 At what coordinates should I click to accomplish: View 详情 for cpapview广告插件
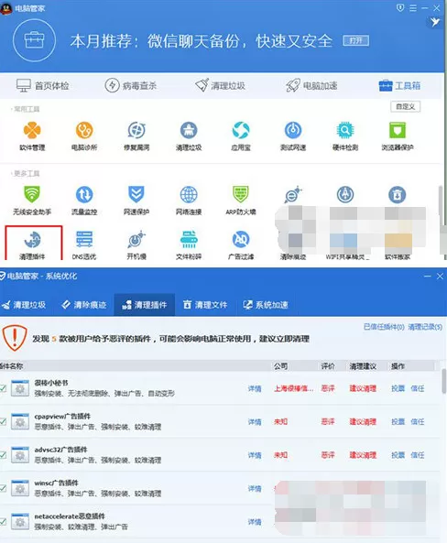(x=255, y=422)
